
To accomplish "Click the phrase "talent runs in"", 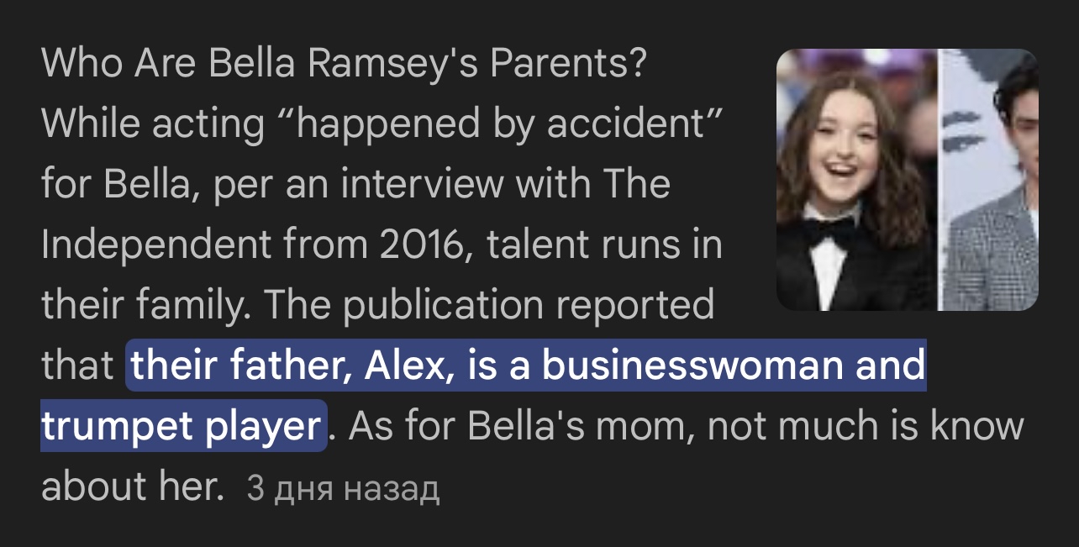I will 605,245.
